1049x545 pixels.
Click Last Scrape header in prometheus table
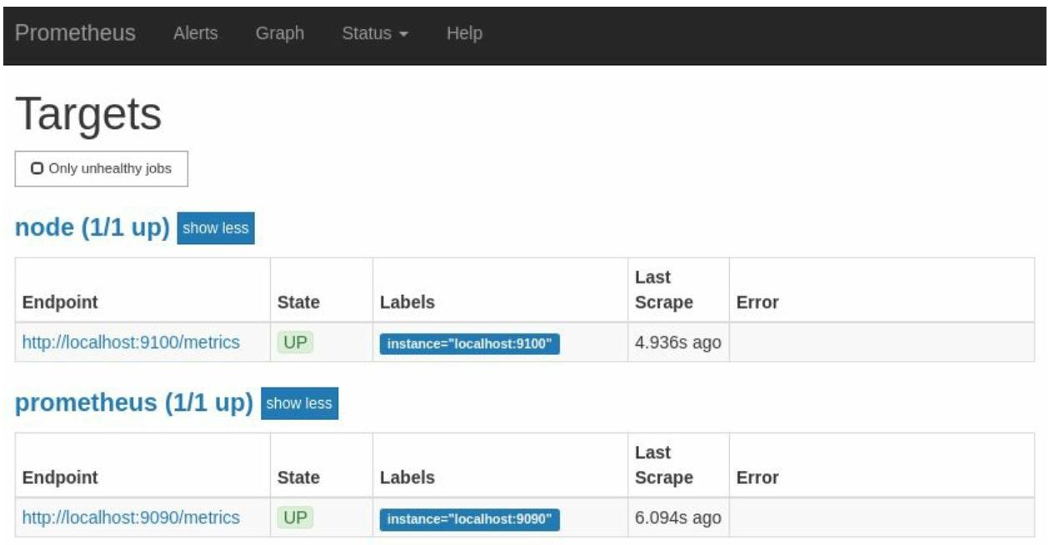pos(664,465)
